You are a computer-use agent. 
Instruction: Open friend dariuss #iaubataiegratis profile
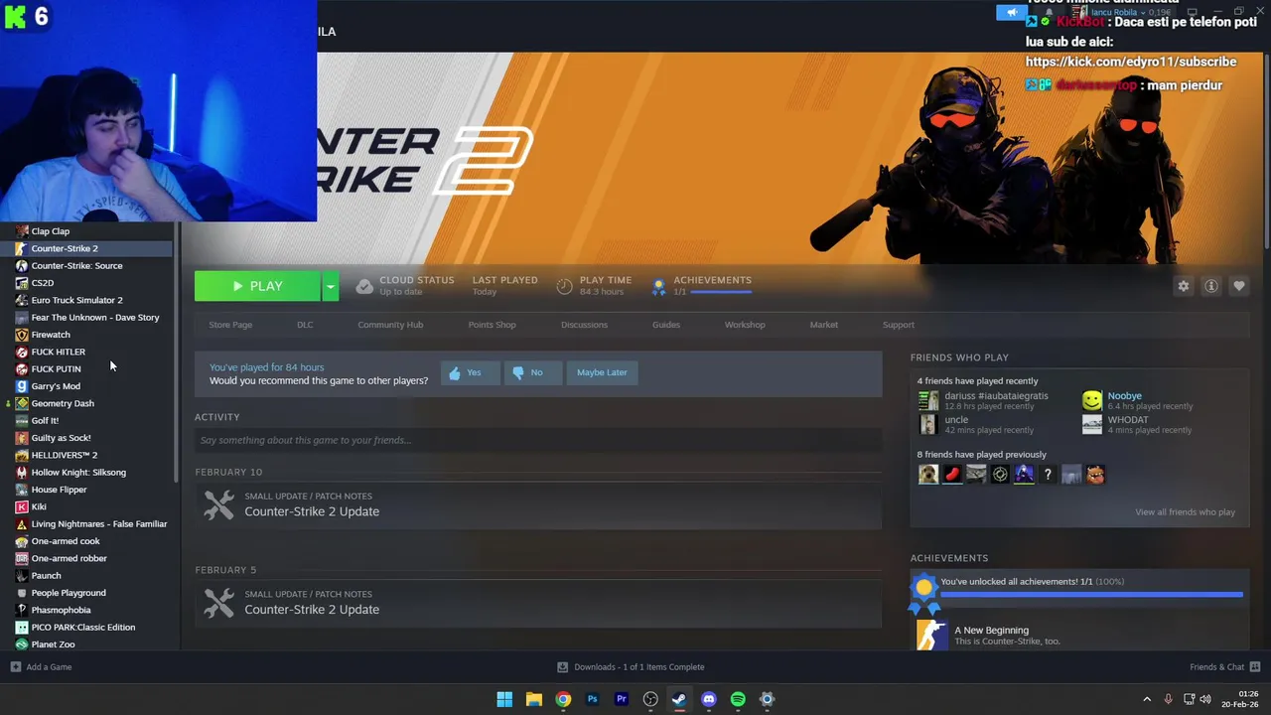996,396
